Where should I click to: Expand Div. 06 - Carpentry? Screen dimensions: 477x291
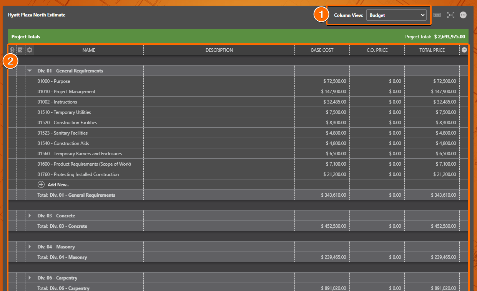click(x=30, y=278)
